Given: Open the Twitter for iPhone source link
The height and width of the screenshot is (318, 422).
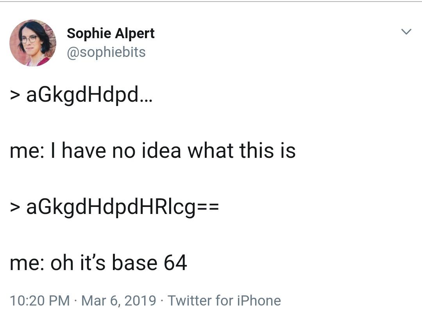Looking at the screenshot, I should 224,300.
